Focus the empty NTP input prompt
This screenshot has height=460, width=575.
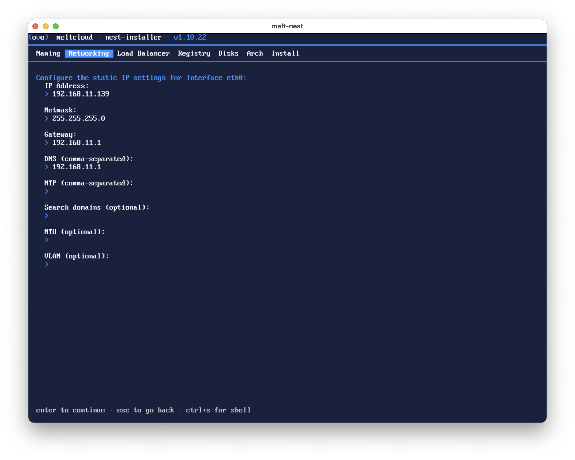[x=46, y=191]
